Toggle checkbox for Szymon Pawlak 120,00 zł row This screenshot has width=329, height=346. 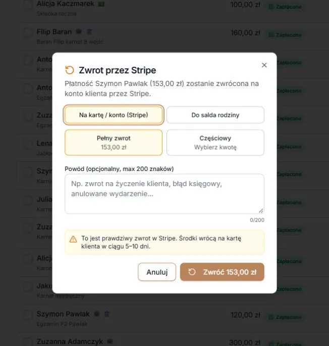[x=28, y=314]
